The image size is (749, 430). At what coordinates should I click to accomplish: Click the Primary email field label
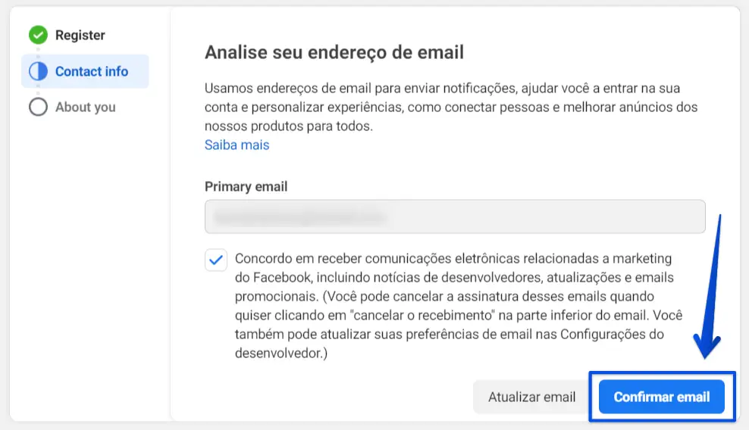[x=246, y=186]
